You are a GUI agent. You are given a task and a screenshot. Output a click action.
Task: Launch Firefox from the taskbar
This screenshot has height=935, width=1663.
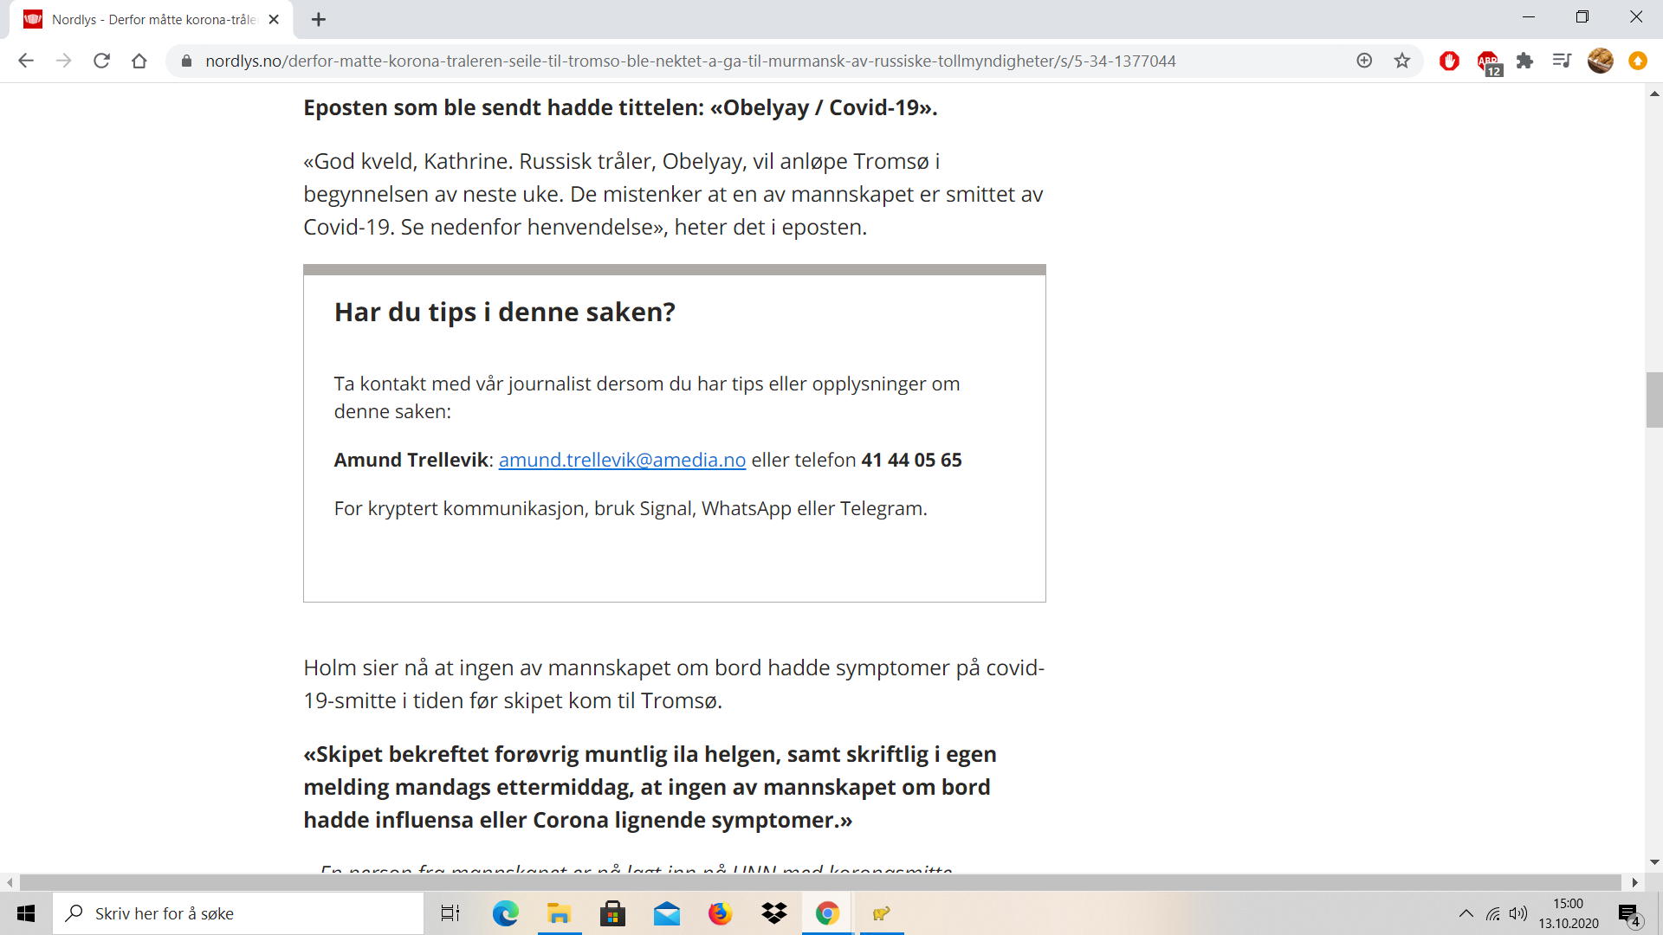720,913
